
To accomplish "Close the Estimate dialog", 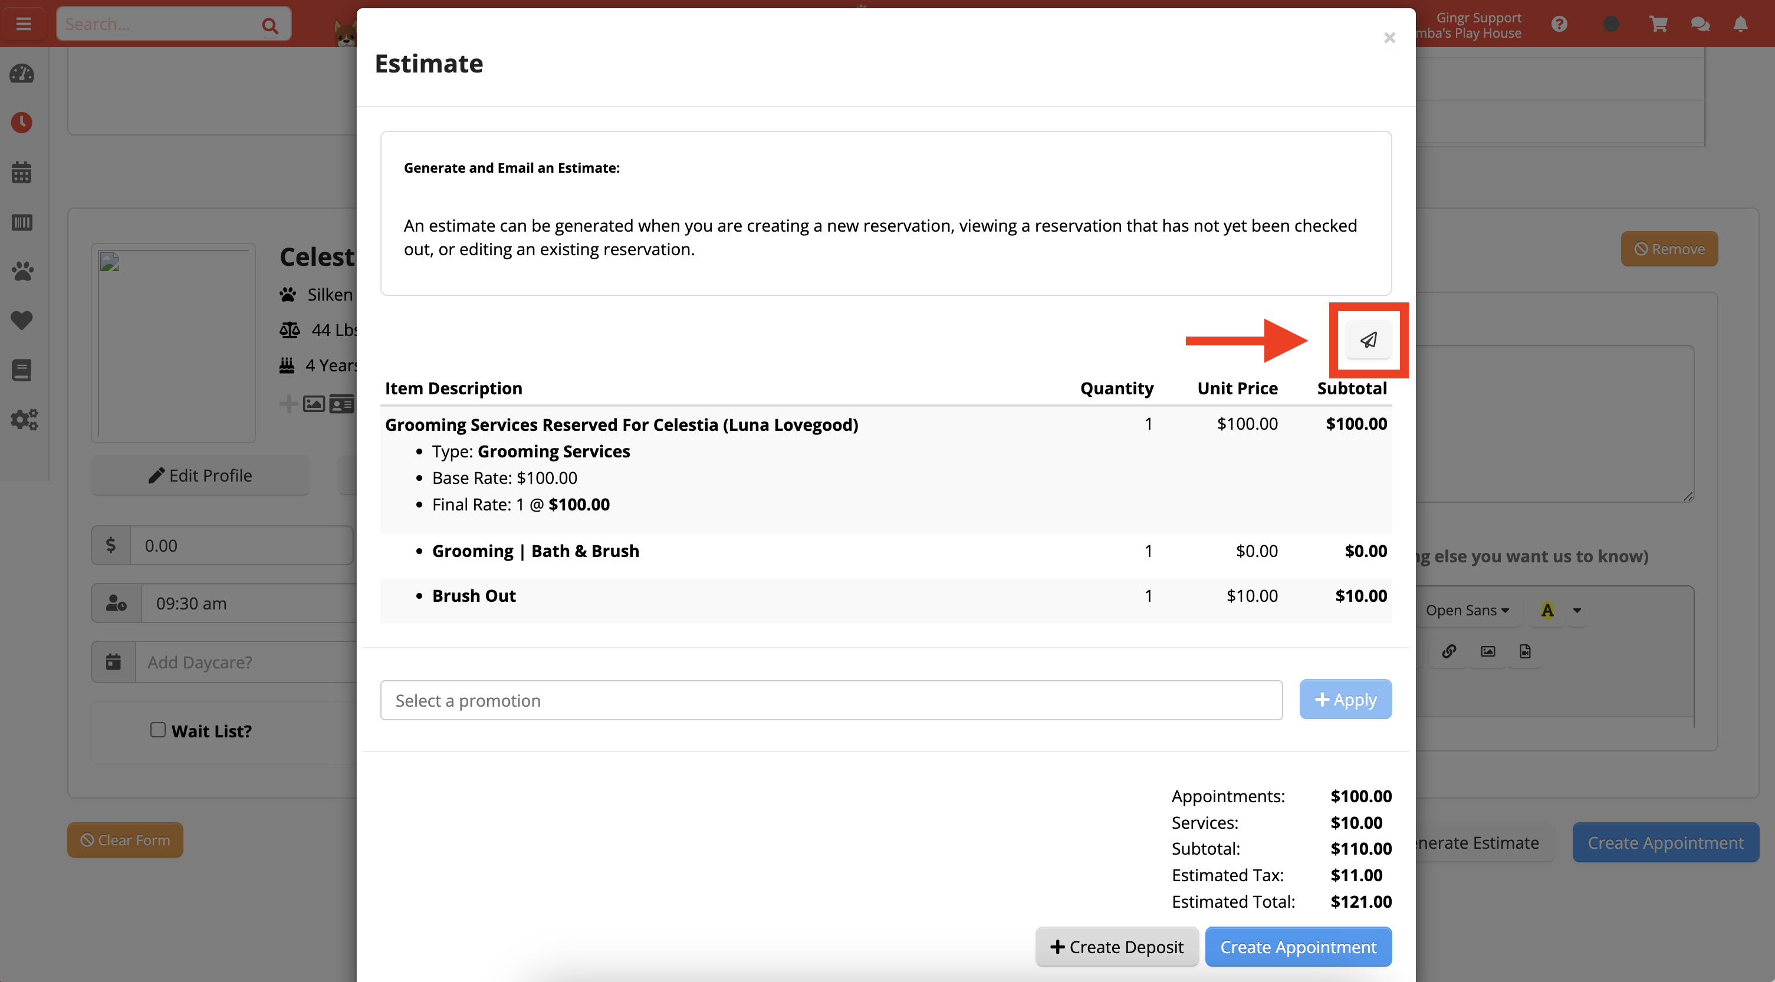I will pos(1389,37).
